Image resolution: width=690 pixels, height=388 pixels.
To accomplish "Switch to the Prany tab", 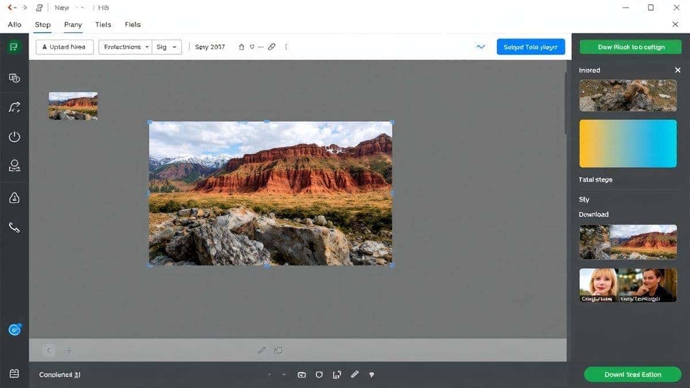I will tap(73, 25).
